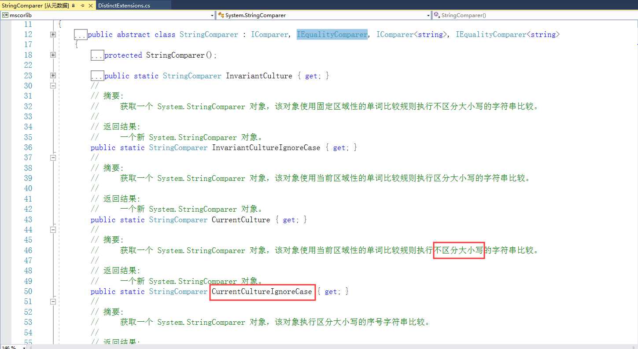638x349 pixels.
Task: Click the ellipsis box before 'public abstract class'
Action: [81, 35]
